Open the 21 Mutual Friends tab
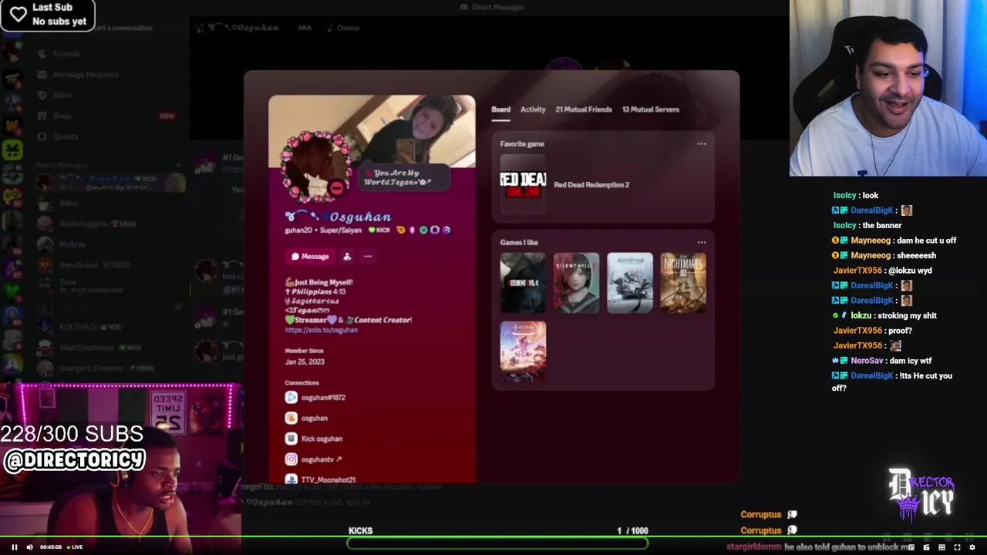 (x=584, y=109)
